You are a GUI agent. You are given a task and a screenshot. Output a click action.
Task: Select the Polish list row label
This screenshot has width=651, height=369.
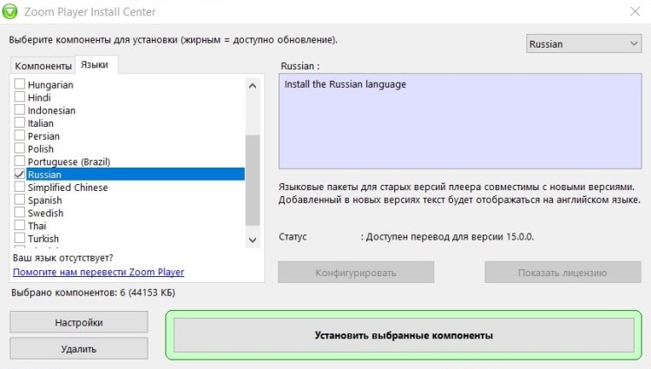(x=41, y=149)
